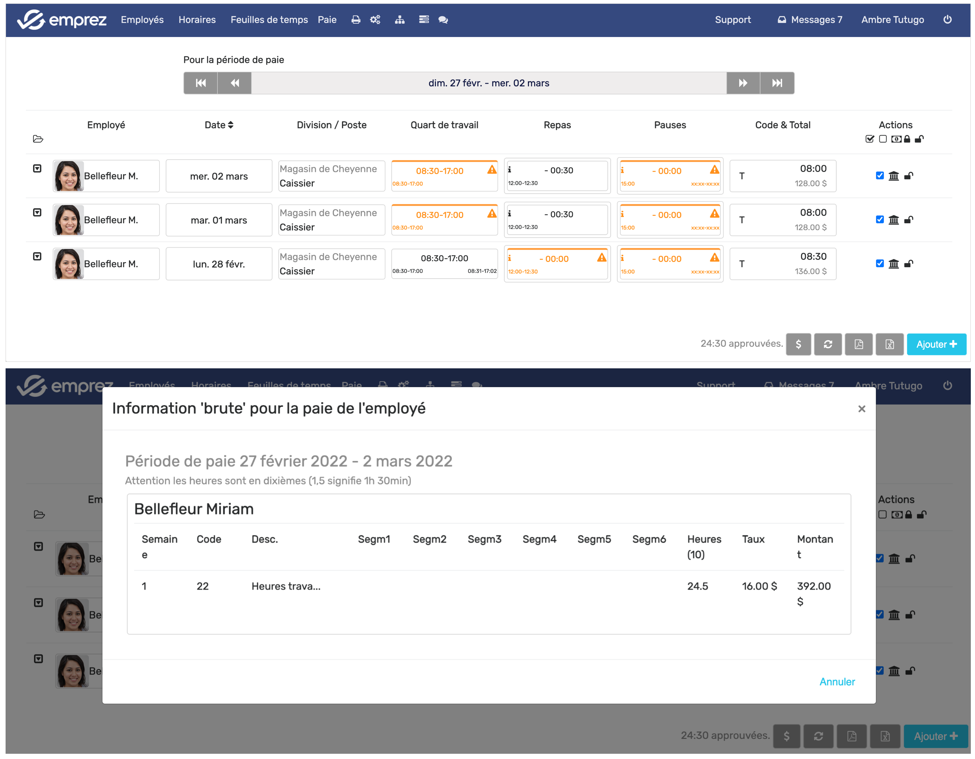Screen dimensions: 975x759
Task: Open the chat bubbles icon in navbar
Action: pyautogui.click(x=443, y=20)
